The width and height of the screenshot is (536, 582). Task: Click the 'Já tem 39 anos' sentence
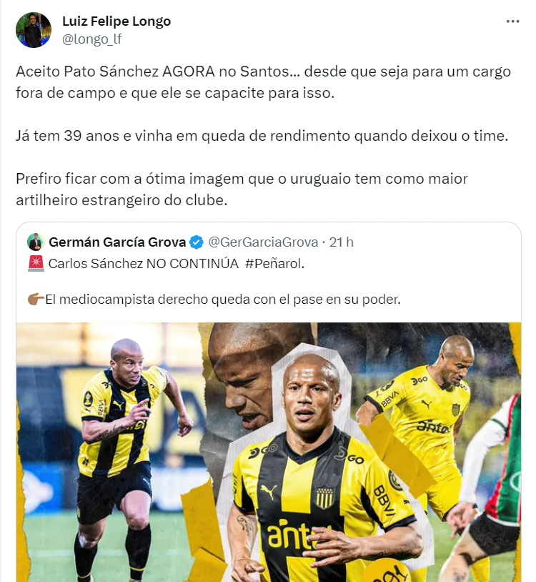click(262, 136)
